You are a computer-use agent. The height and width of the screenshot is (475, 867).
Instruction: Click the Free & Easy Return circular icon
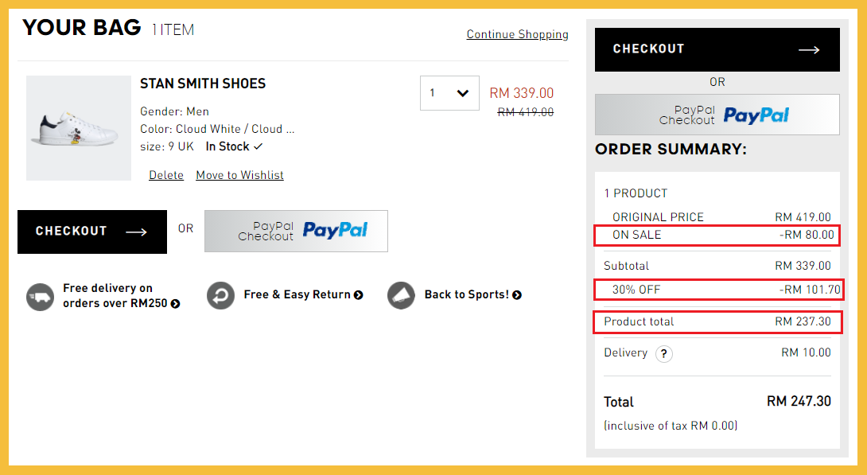(220, 295)
